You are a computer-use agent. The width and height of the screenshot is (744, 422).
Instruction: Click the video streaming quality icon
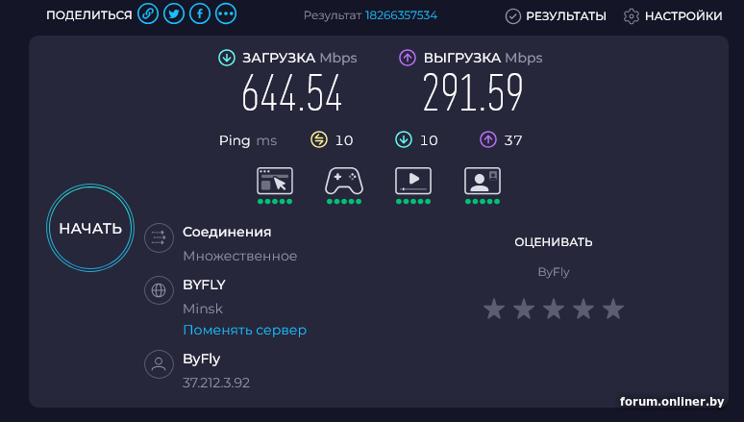pyautogui.click(x=412, y=181)
